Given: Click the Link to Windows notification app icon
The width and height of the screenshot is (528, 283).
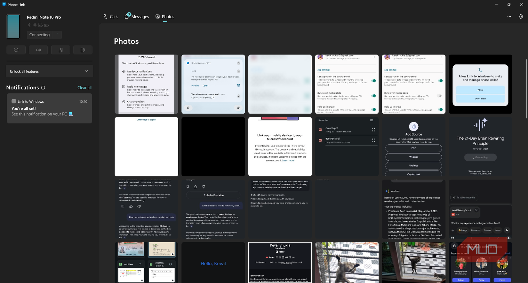Looking at the screenshot, I should tap(14, 101).
